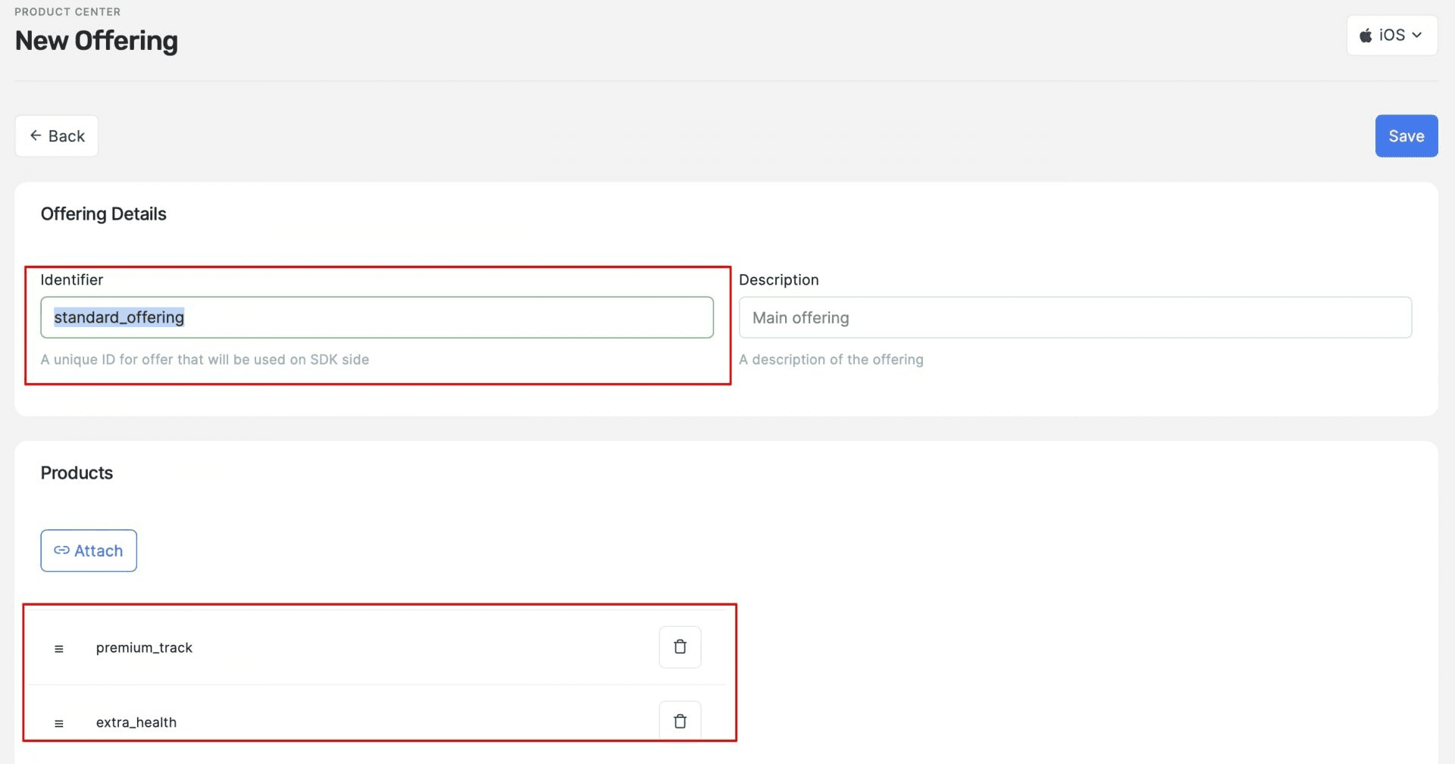Attach a product to the offering

tap(88, 550)
